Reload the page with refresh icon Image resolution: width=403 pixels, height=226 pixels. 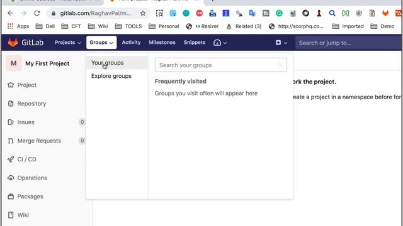(37, 13)
